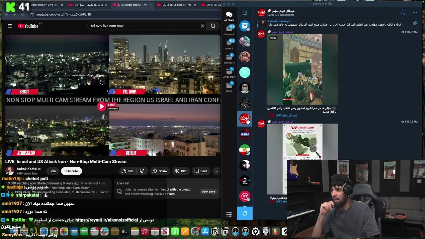The width and height of the screenshot is (425, 239).
Task: Click the video player's live stream area
Action: tap(113, 96)
